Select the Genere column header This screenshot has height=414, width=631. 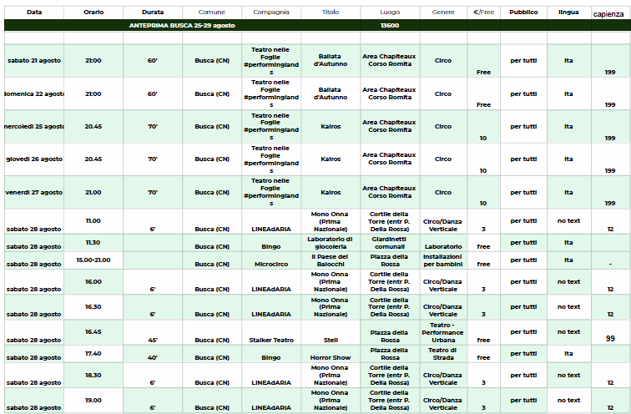pos(443,13)
